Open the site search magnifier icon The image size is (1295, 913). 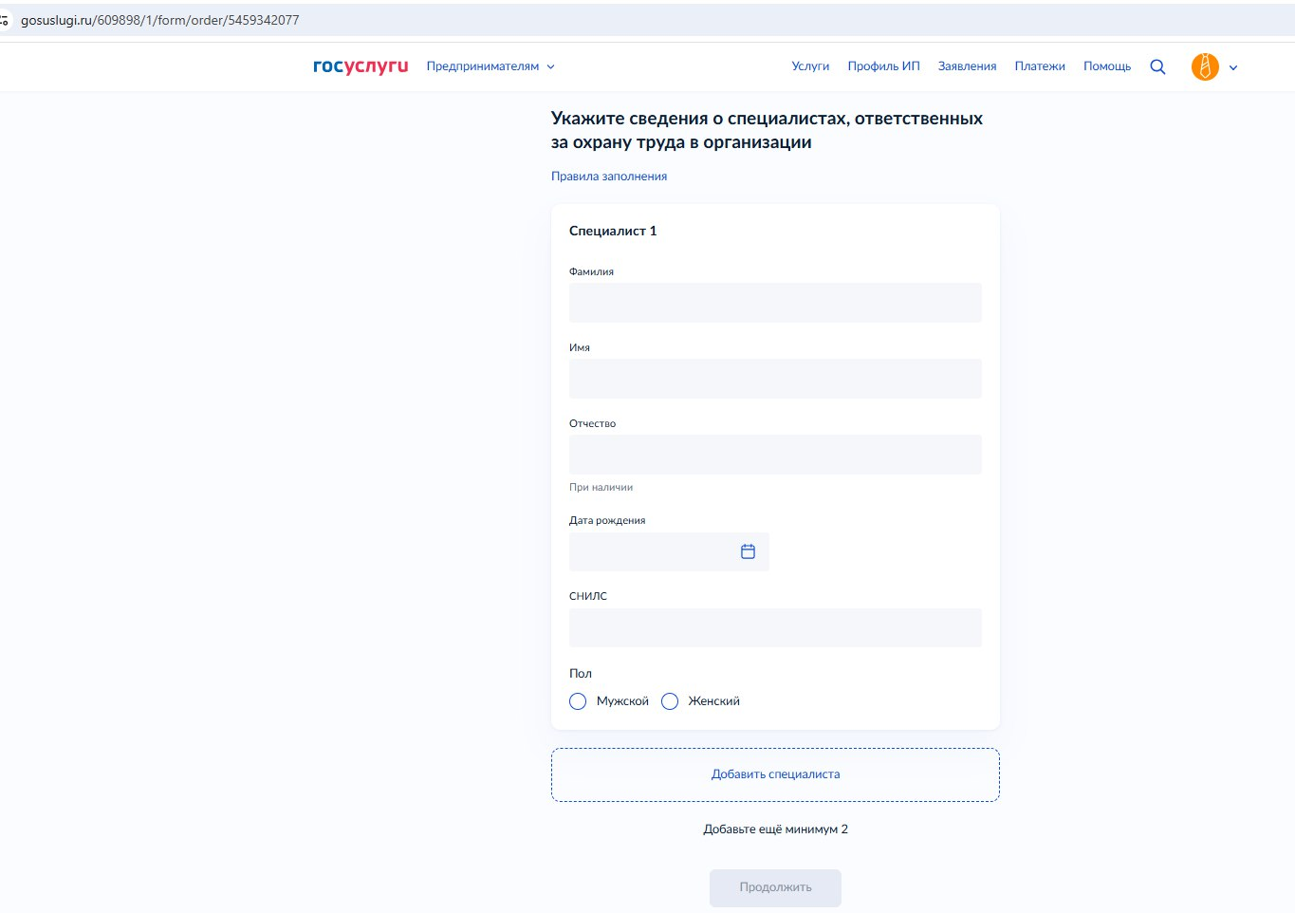click(x=1157, y=66)
